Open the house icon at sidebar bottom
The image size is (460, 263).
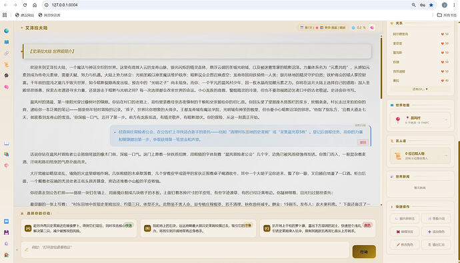(6, 255)
